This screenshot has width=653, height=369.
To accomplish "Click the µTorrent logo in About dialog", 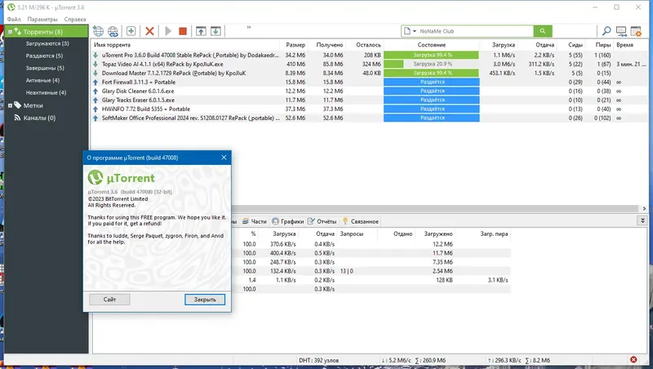I will point(121,178).
